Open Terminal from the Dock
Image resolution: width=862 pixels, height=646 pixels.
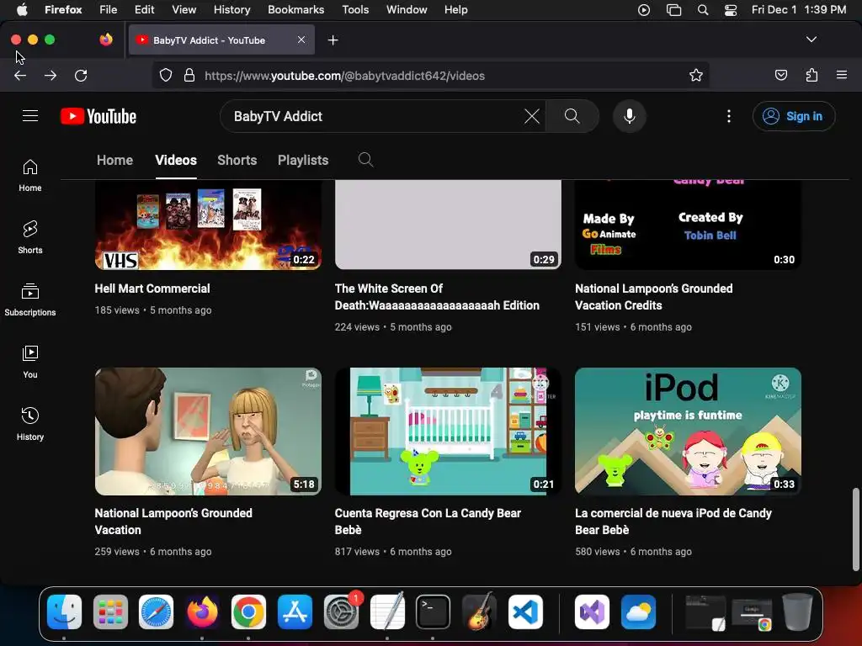pos(433,612)
